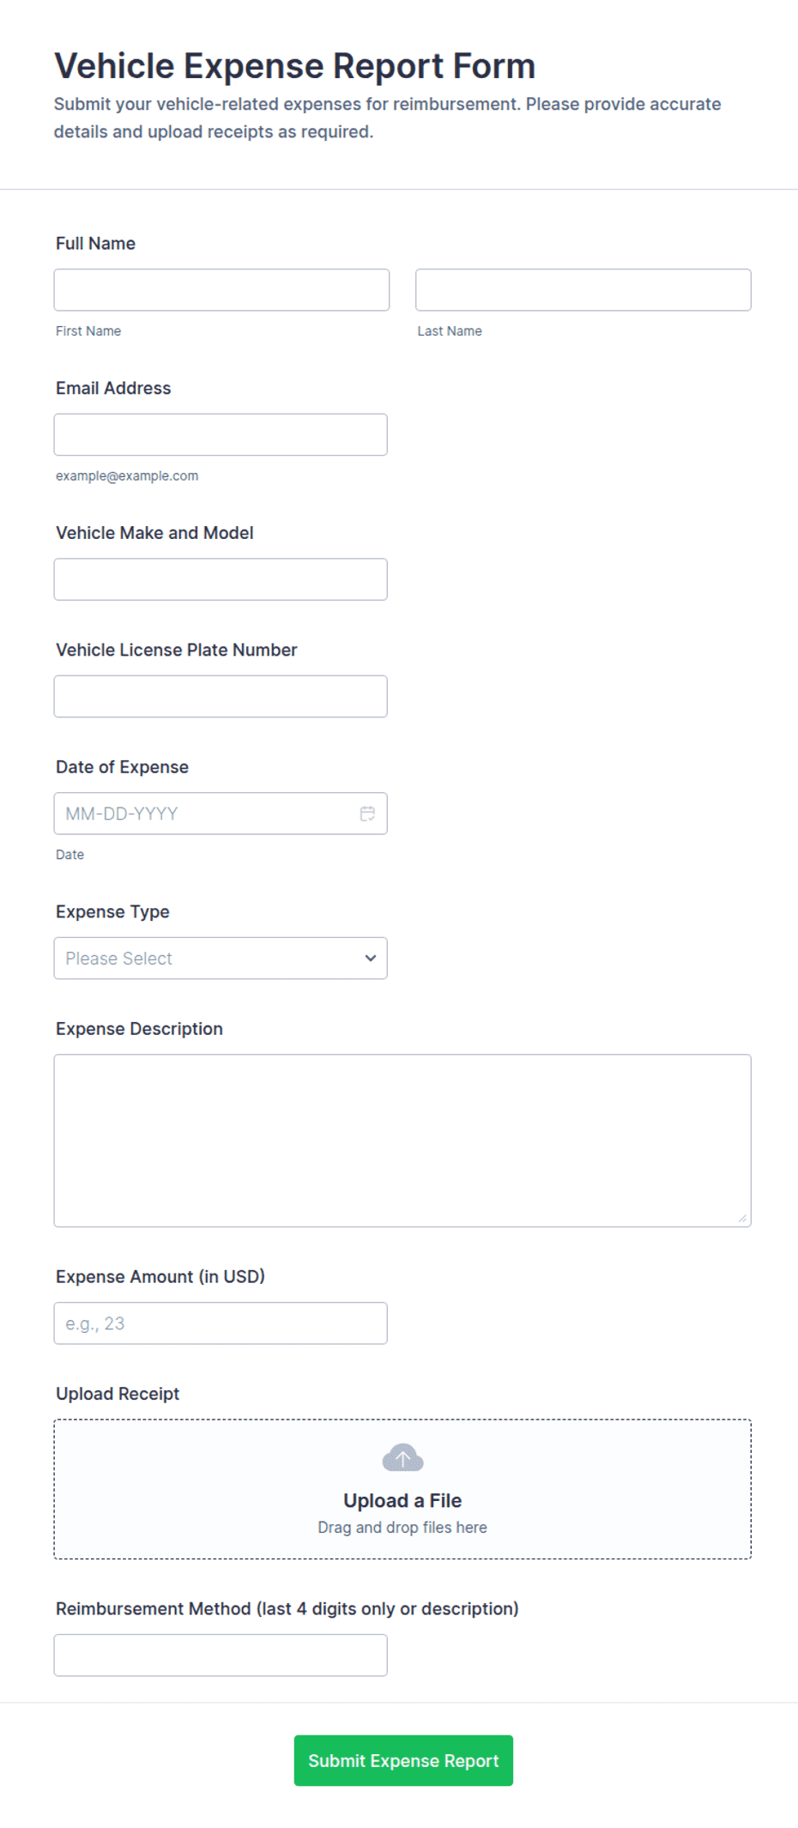The image size is (798, 1828).
Task: Select the Vehicle License Plate Number field
Action: pos(221,696)
